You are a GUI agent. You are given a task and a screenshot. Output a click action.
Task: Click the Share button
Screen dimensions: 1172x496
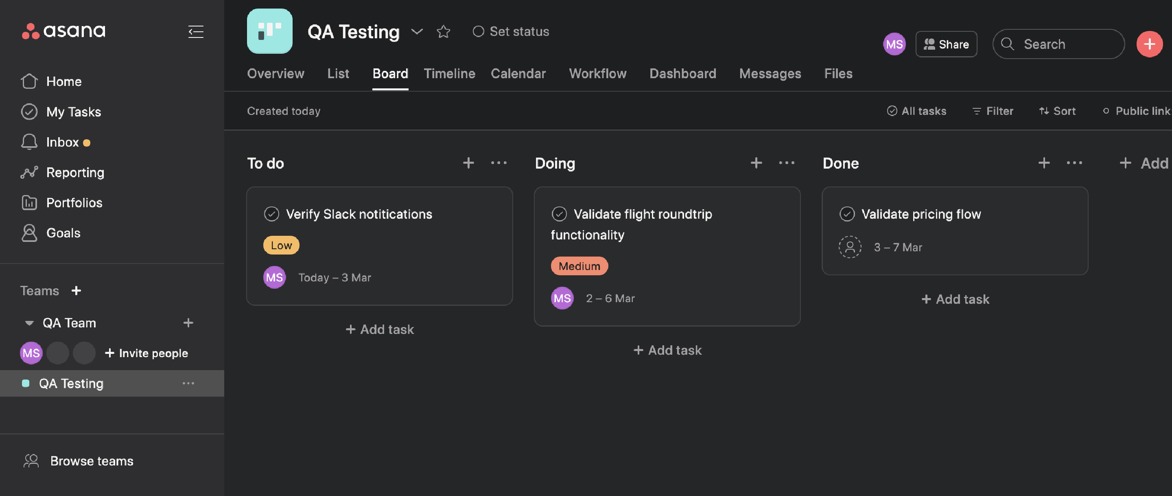coord(946,44)
